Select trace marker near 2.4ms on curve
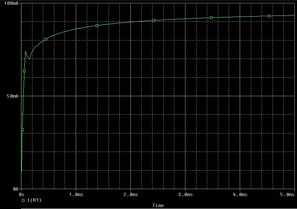The image size is (297, 209). tap(154, 20)
